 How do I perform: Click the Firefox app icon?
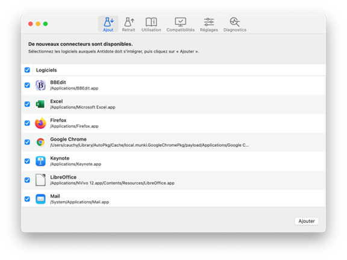40,123
